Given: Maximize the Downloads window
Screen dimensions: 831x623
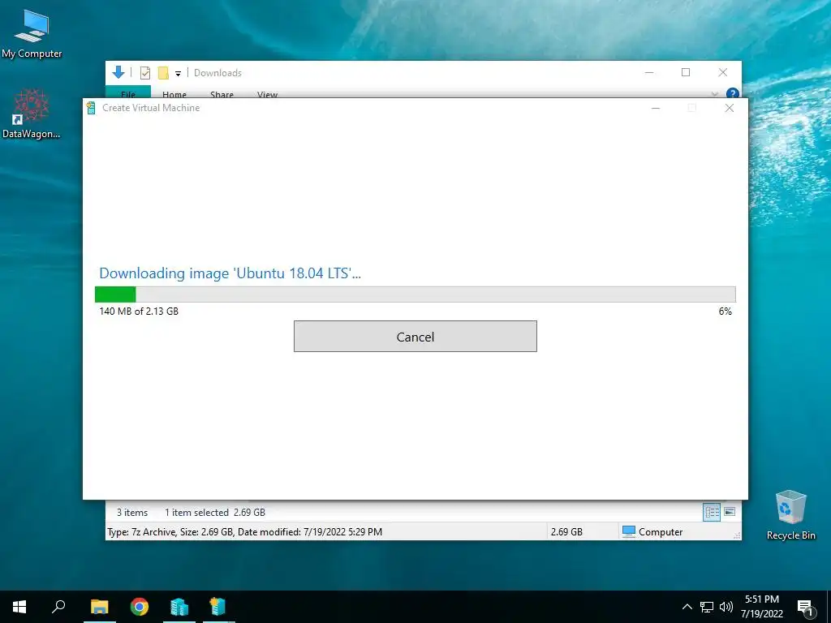Looking at the screenshot, I should 686,72.
